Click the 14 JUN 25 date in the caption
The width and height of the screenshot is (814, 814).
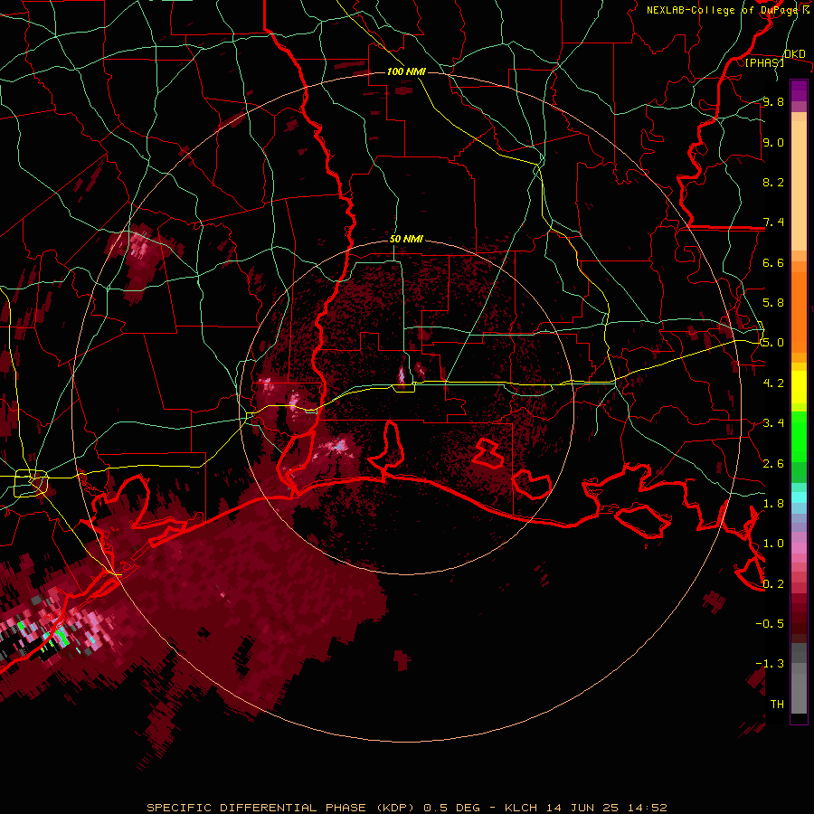(x=582, y=808)
